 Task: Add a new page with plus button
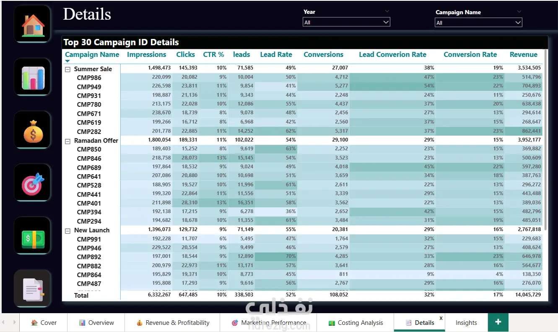pos(498,322)
